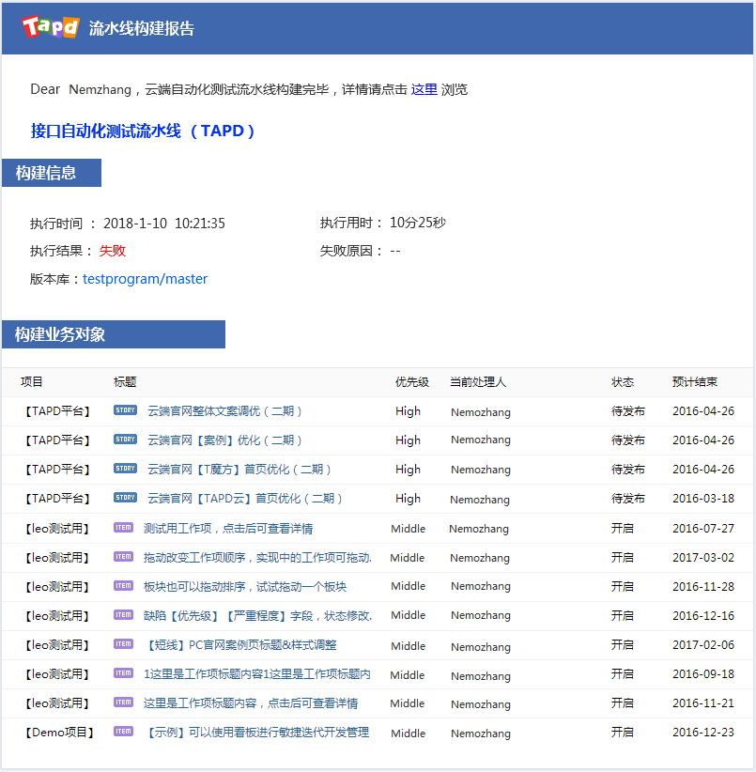This screenshot has height=772, width=756.
Task: Open pipeline title 接口自动化测试流水线（TAPD）
Action: tap(143, 131)
